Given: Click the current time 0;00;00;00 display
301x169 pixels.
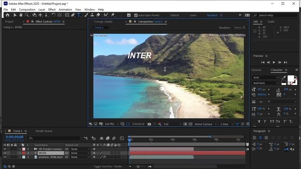Looking at the screenshot, I should point(15,137).
